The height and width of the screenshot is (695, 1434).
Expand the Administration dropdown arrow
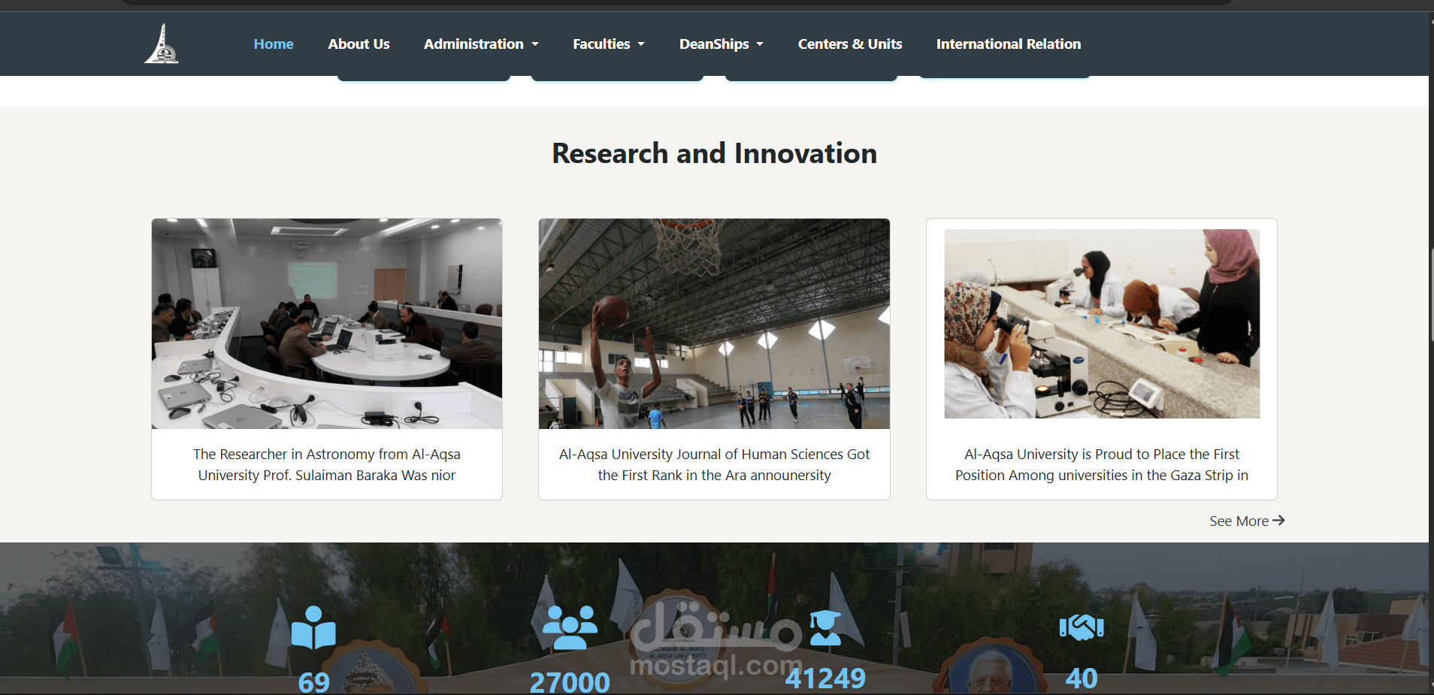(x=535, y=44)
